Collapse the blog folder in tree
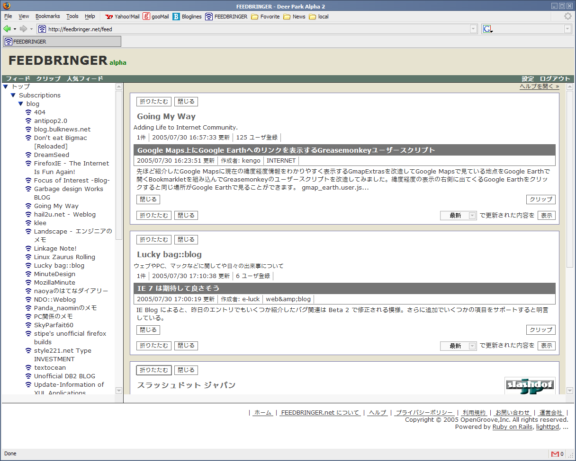This screenshot has height=461, width=576. (x=21, y=104)
